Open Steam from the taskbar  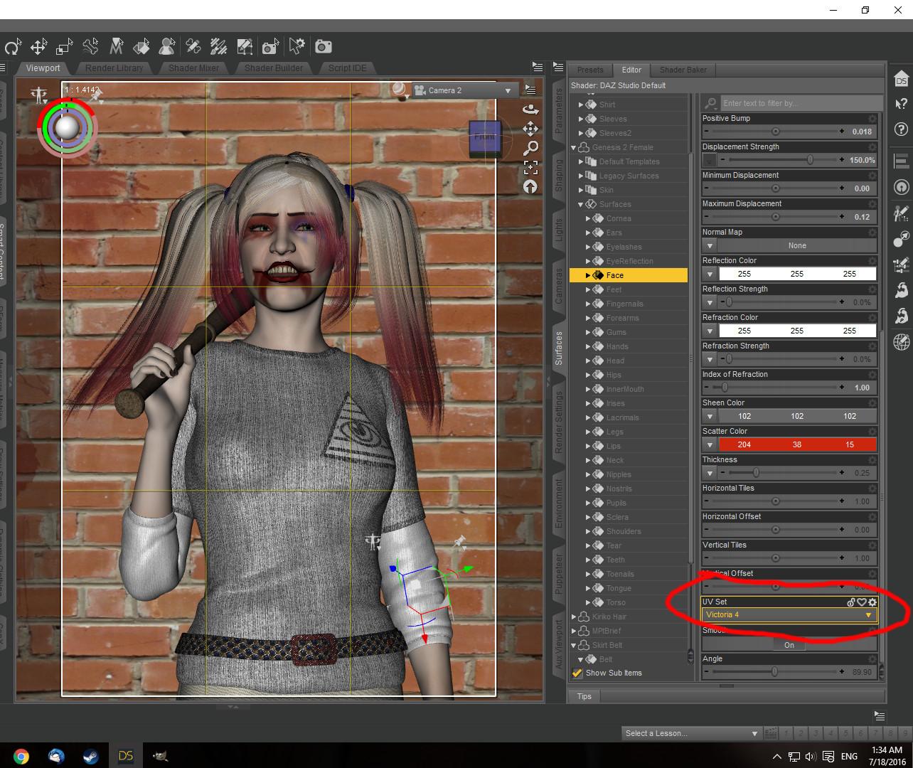point(91,756)
